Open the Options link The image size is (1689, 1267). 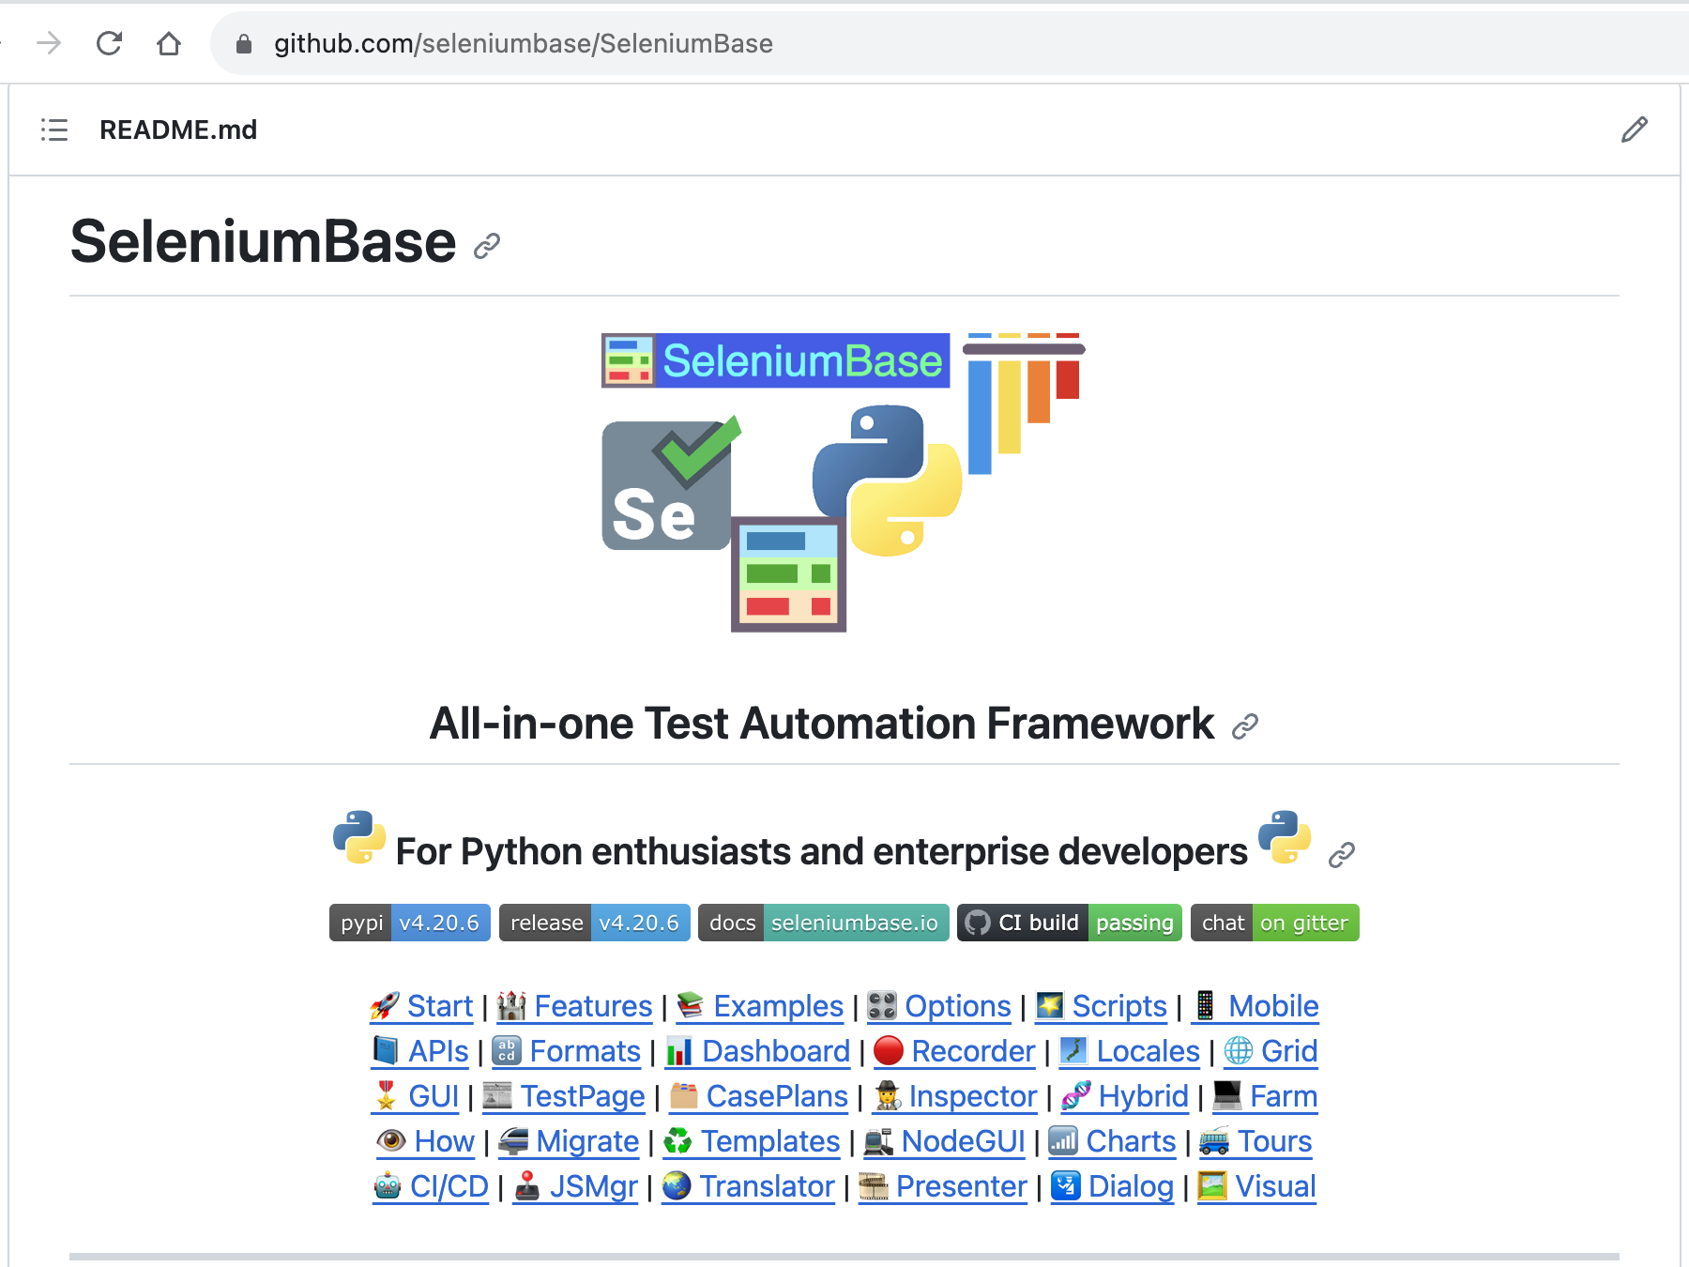pos(939,1006)
